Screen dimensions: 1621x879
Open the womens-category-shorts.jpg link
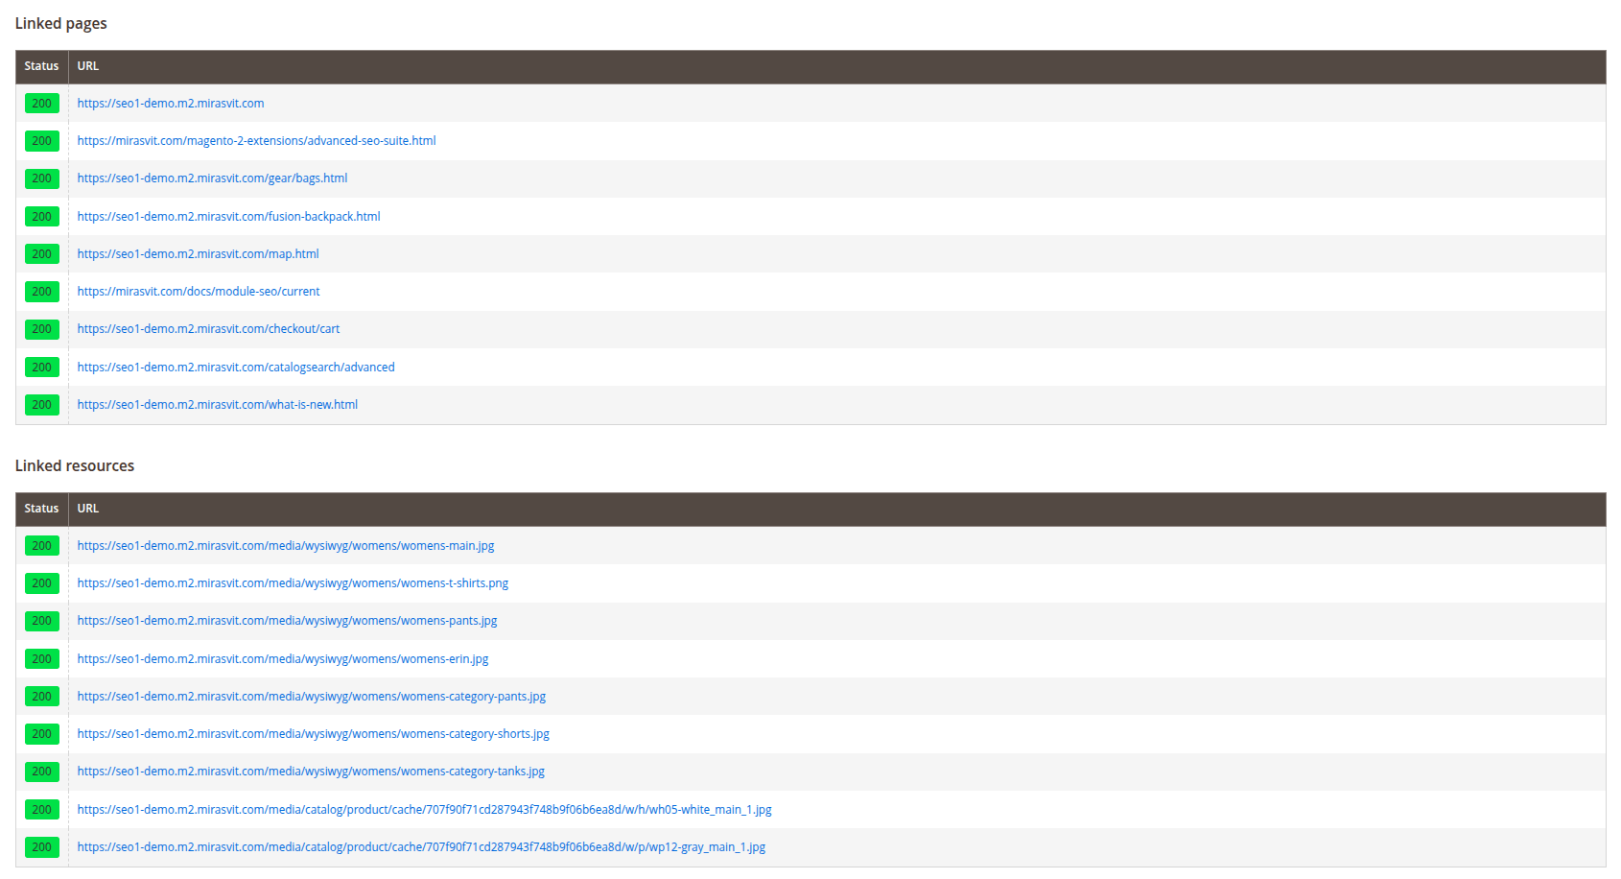(313, 733)
